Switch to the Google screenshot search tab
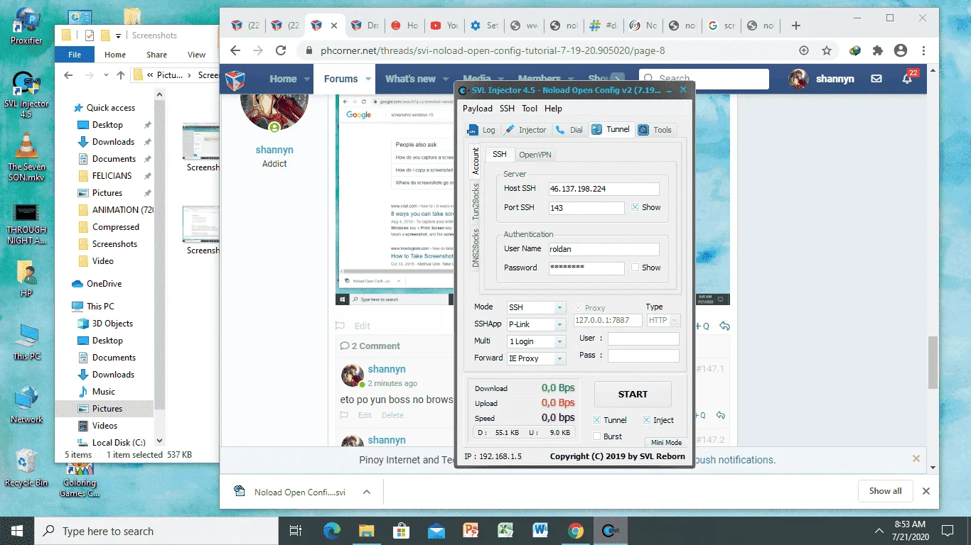 click(x=721, y=26)
